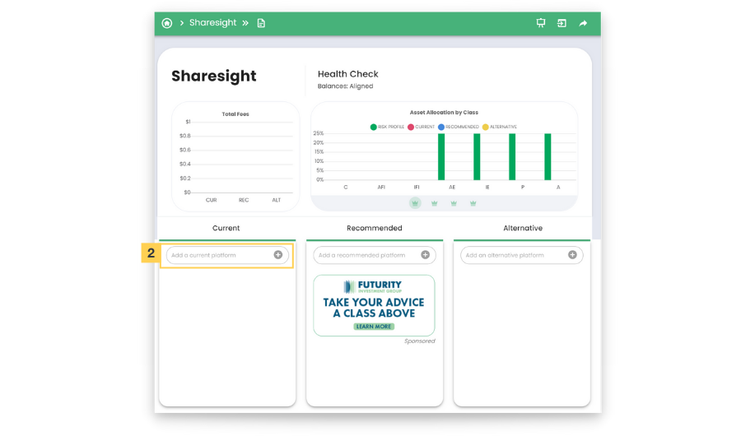Select the first highlighted crown chart icon

click(415, 203)
